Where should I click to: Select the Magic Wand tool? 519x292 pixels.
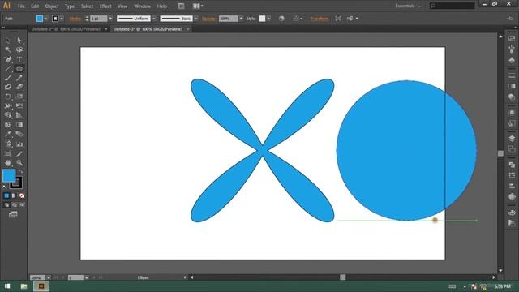(8, 49)
